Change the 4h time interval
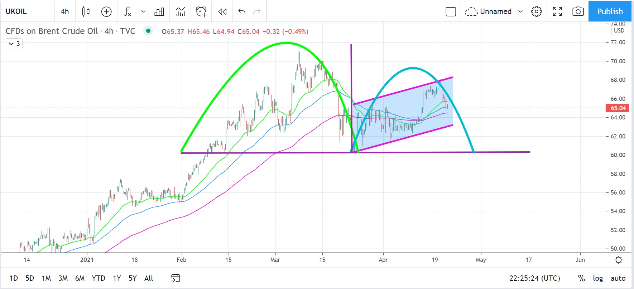Image resolution: width=634 pixels, height=289 pixels. click(65, 11)
